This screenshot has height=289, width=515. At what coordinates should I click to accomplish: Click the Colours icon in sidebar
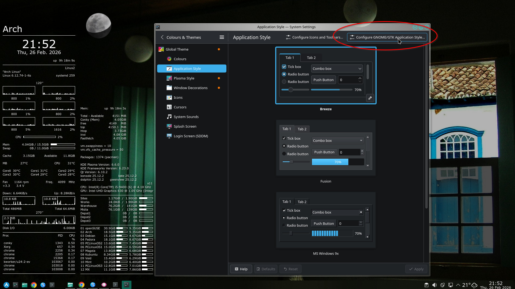[x=169, y=59]
